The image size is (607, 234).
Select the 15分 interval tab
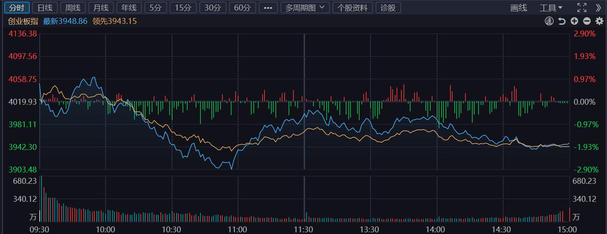click(x=183, y=8)
